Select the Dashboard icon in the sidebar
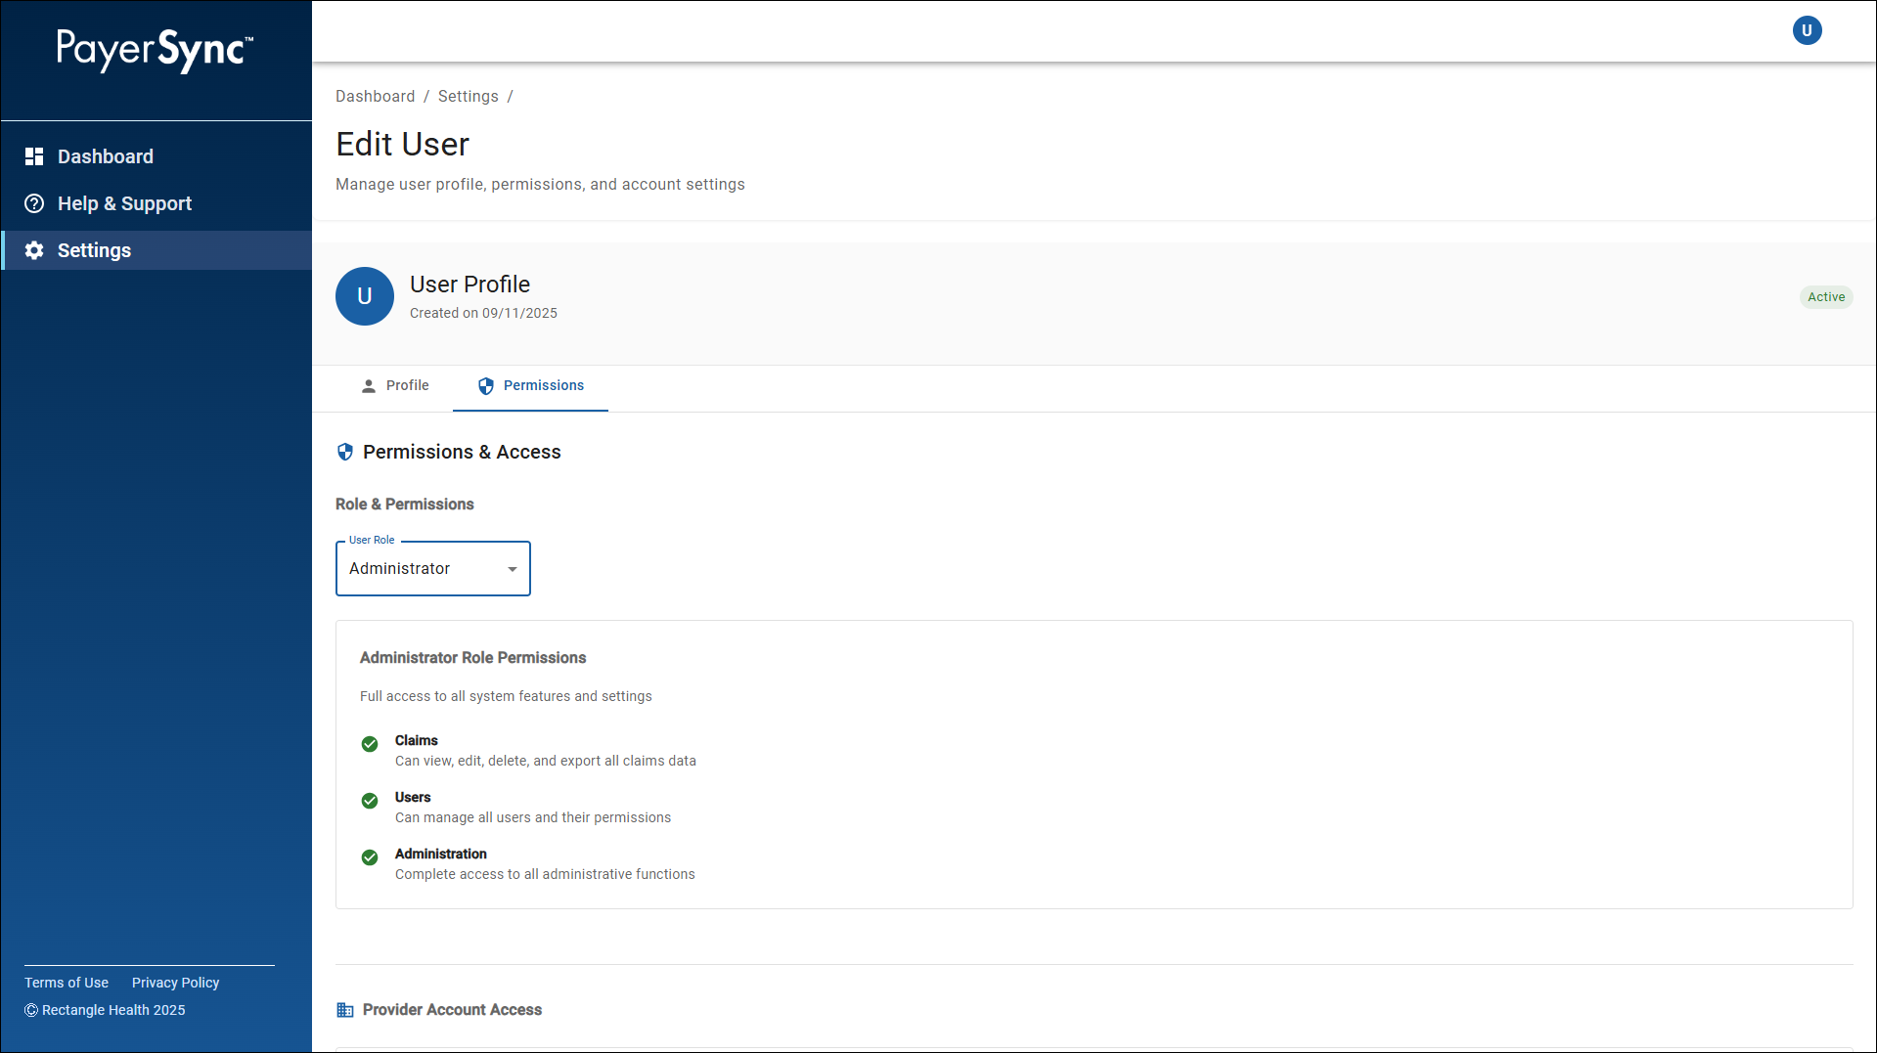This screenshot has width=1877, height=1053. pos(34,155)
